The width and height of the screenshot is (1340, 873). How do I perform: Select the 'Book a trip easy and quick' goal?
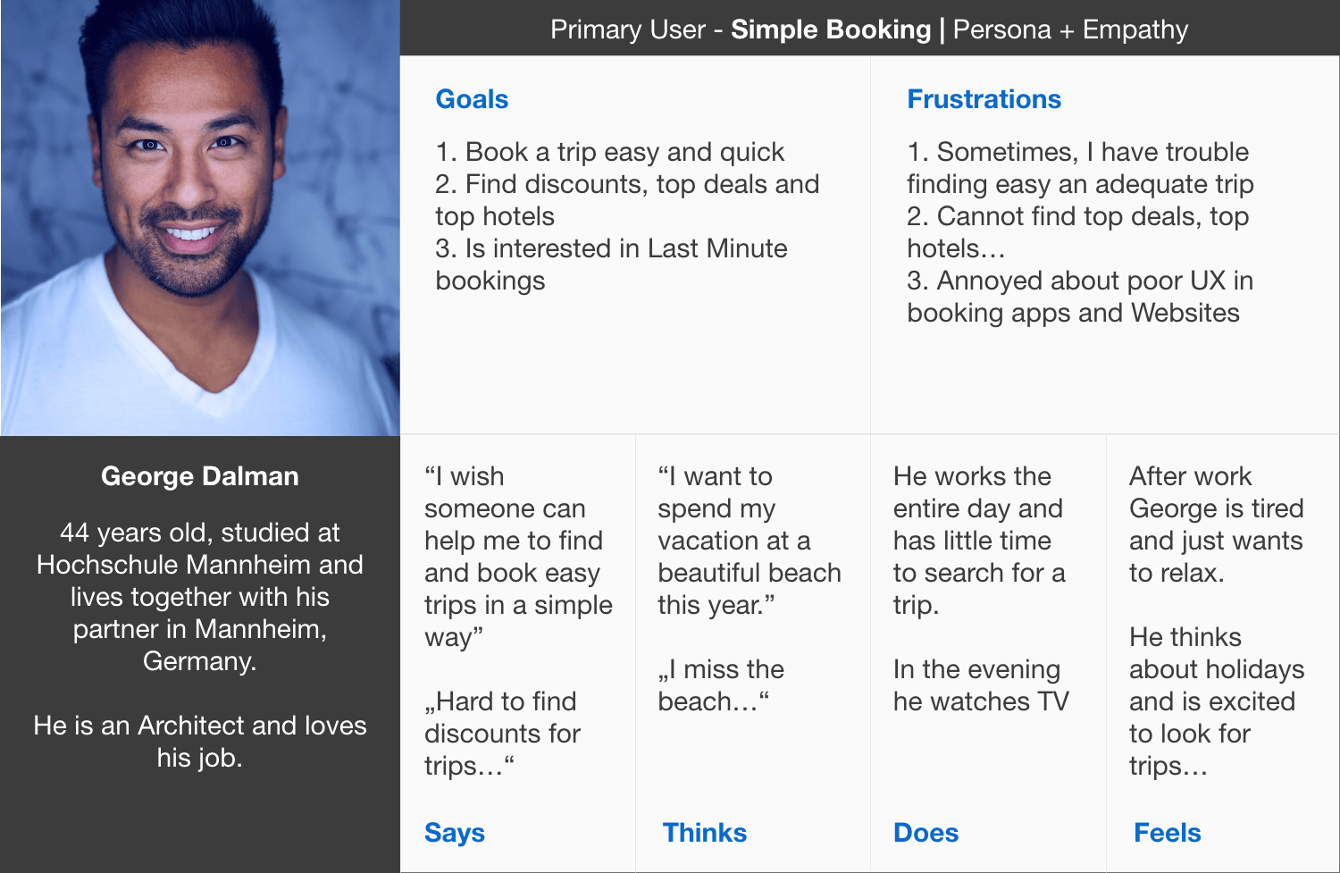[x=609, y=152]
